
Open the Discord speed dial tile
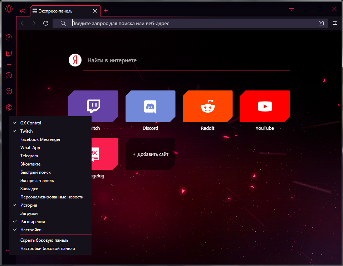coord(151,106)
